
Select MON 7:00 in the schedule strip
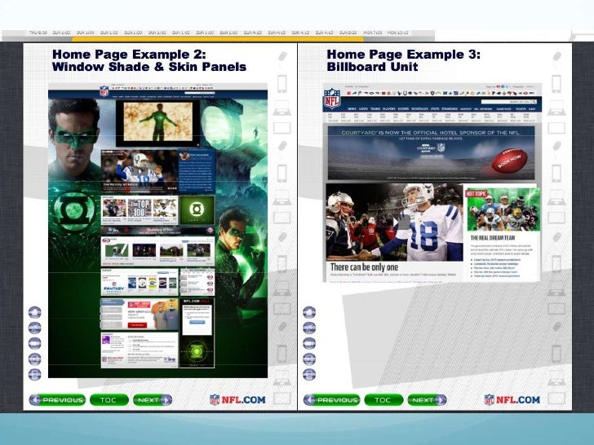coord(373,33)
